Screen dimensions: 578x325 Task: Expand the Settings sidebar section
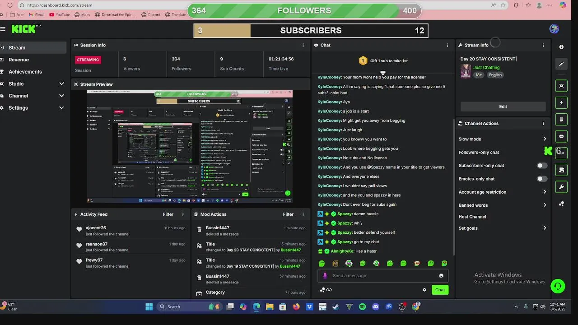click(61, 108)
